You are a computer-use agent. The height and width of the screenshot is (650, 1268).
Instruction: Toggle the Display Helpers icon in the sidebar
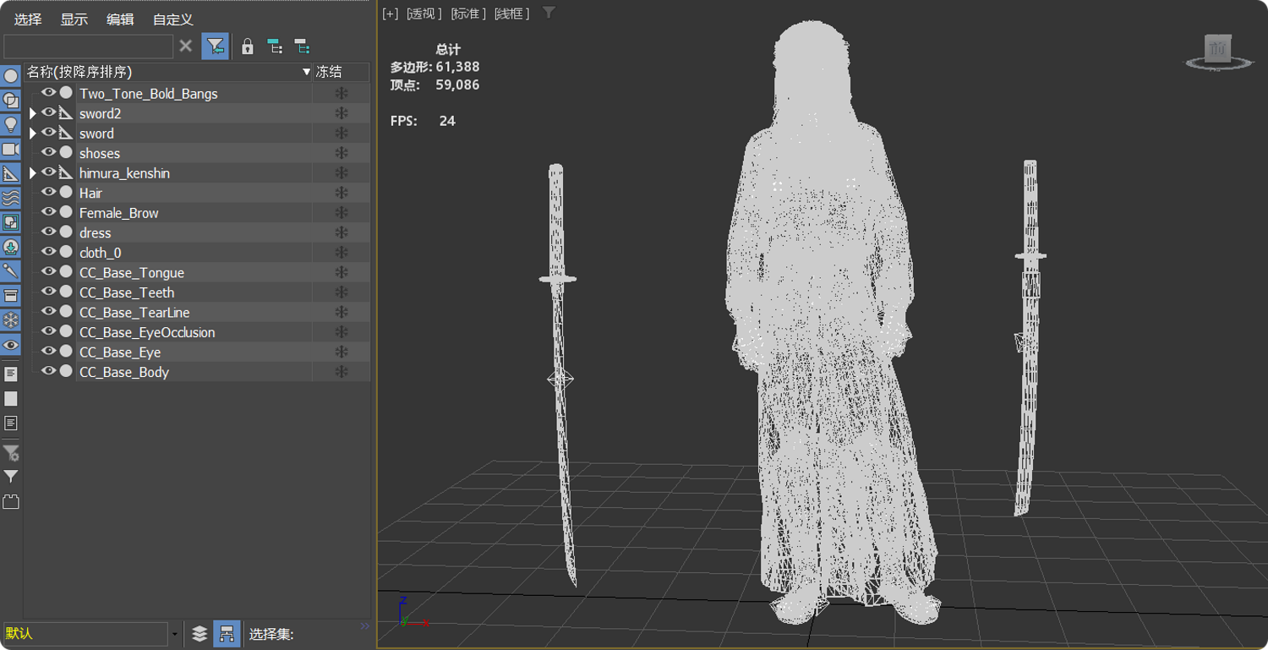click(x=10, y=174)
